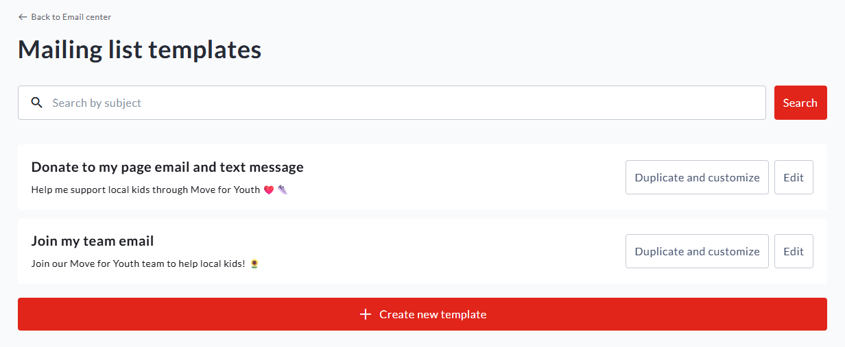Click the Mailing list templates heading
This screenshot has width=845, height=347.
pos(139,50)
